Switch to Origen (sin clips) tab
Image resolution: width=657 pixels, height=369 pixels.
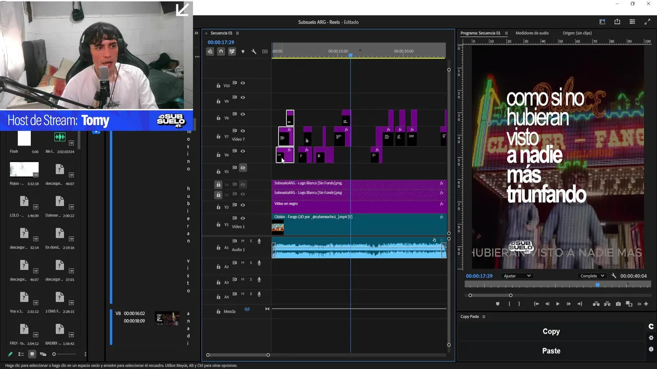pyautogui.click(x=577, y=33)
